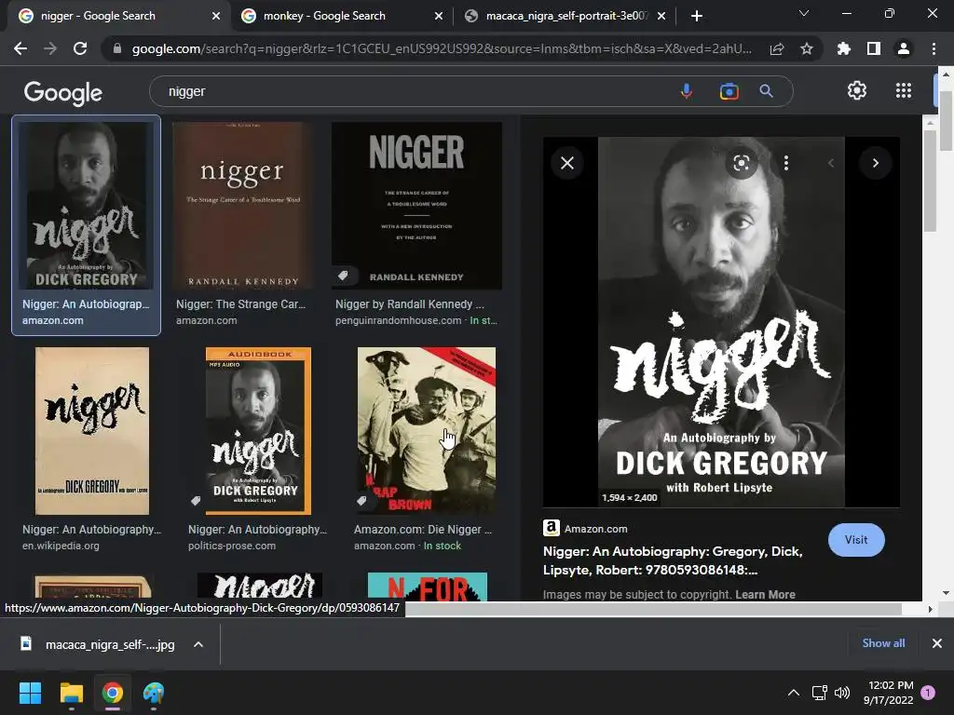Open the penguinrandomhouse.com Randall Kennedy thumbnail
This screenshot has width=954, height=715.
point(416,206)
